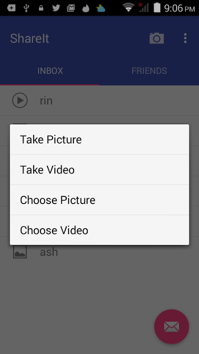Screen dimensions: 199x354
Task: Tap the image icon next to ash
Action: [x=20, y=252]
